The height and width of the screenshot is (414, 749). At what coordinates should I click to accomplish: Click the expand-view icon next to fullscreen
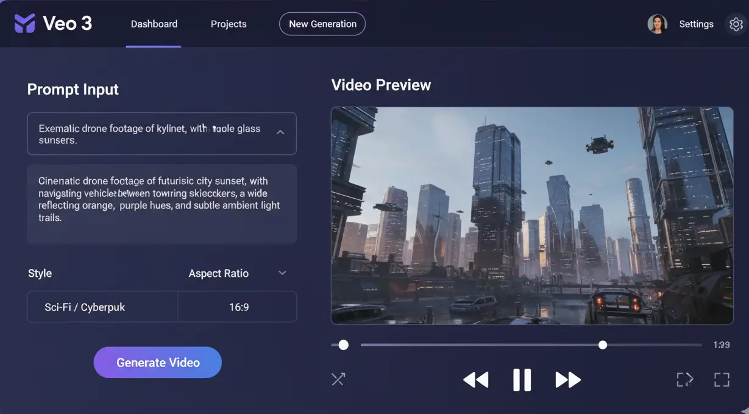[684, 379]
